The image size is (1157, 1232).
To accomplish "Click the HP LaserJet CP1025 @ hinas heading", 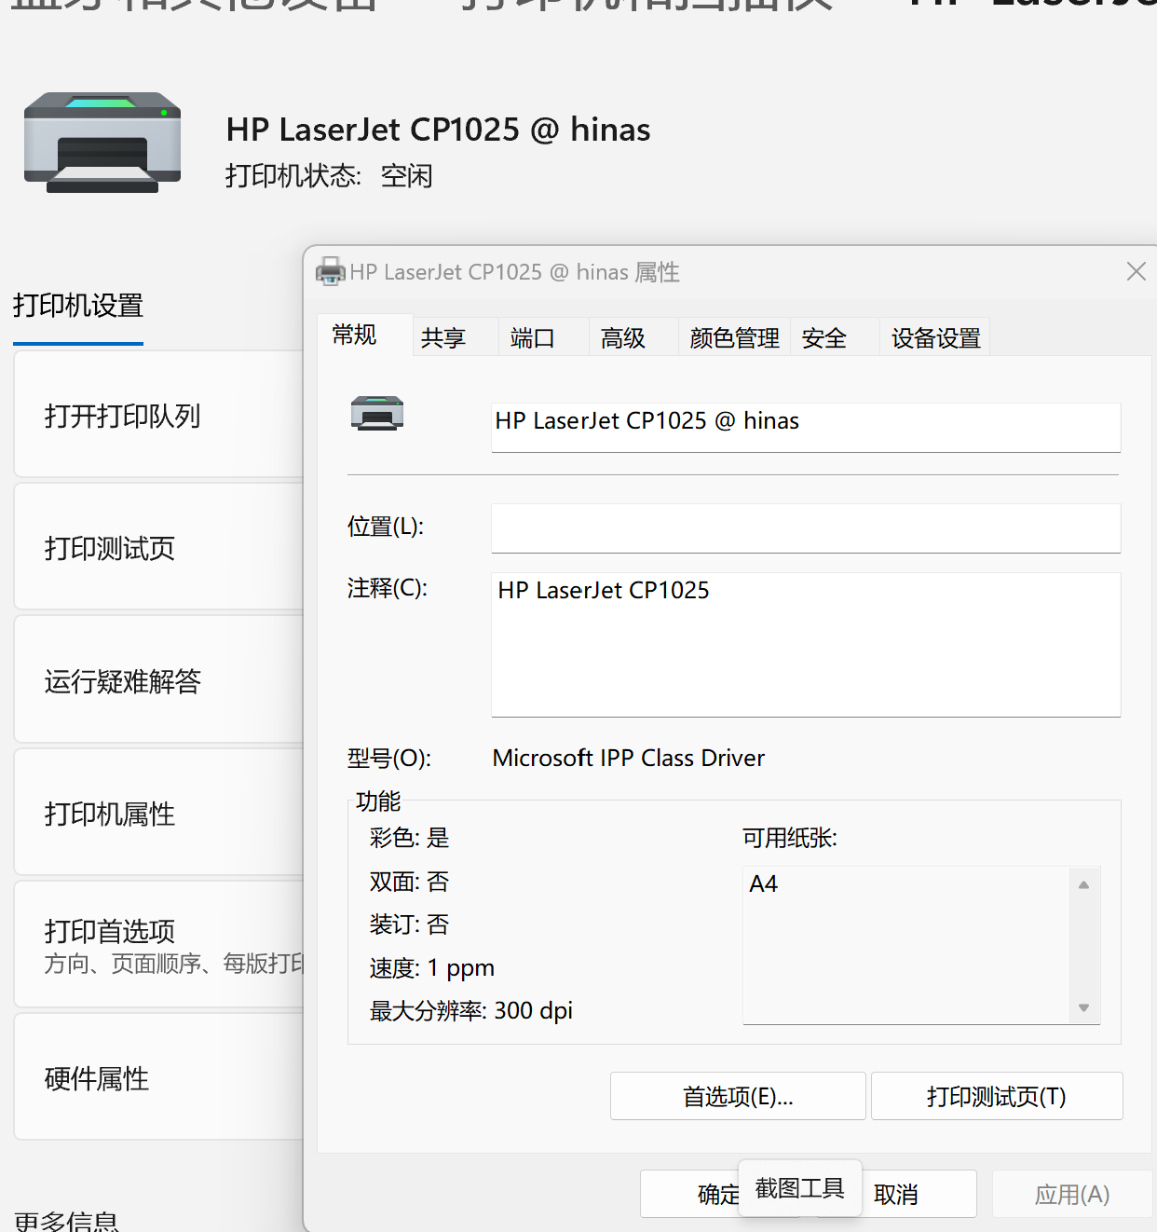I will [x=438, y=130].
